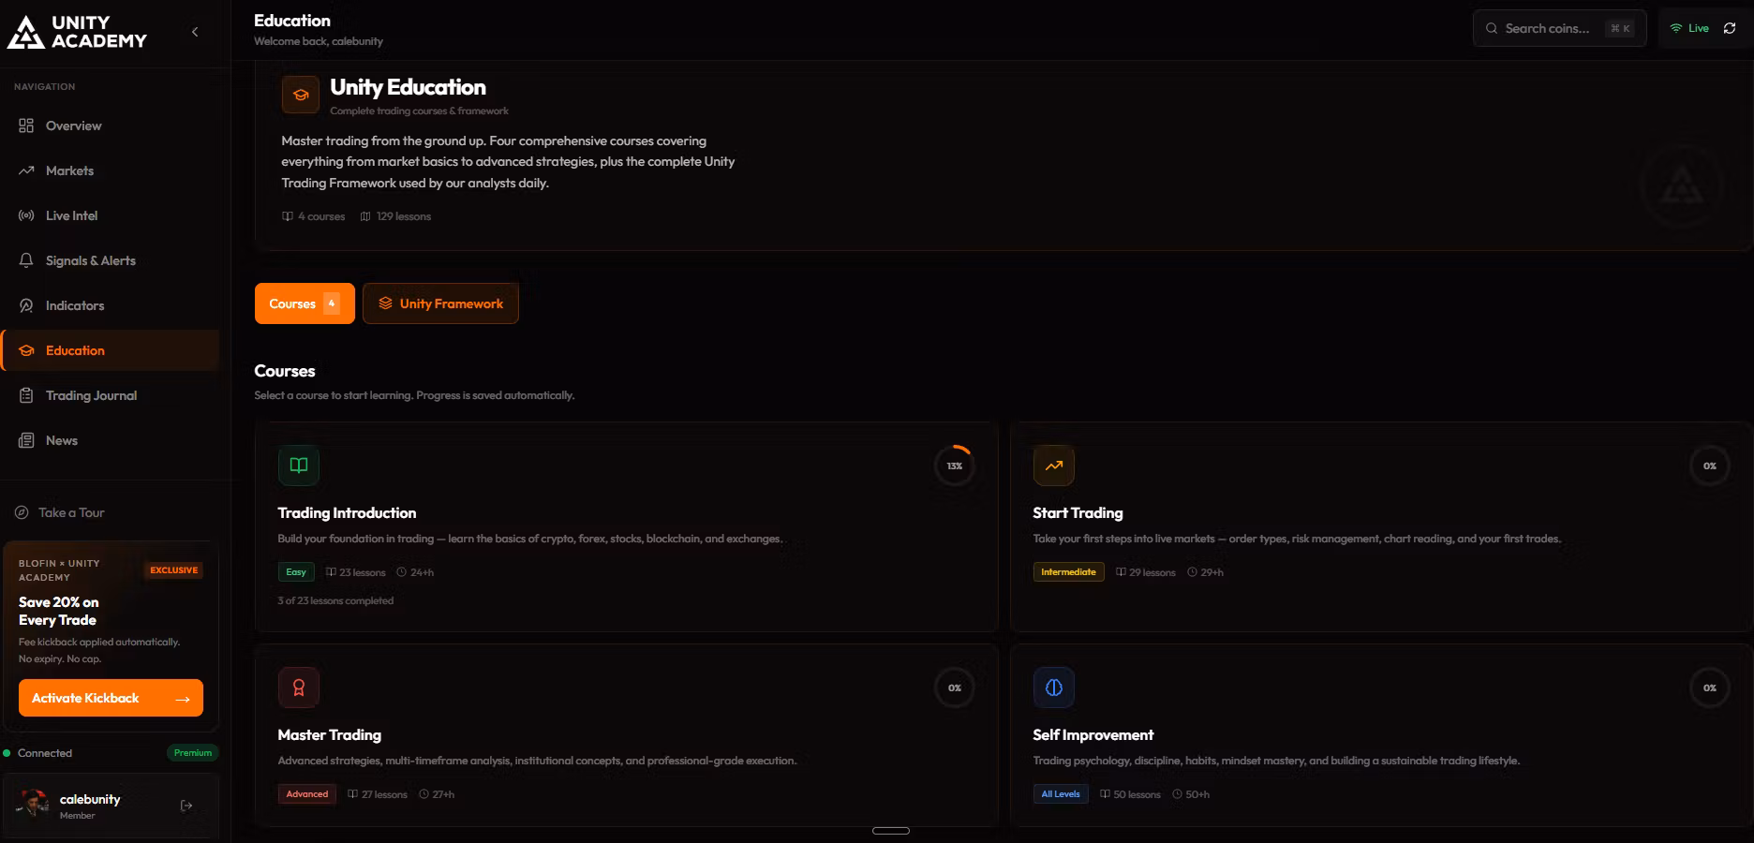
Task: Click the trending arrow icon for Start Trading
Action: (1053, 466)
